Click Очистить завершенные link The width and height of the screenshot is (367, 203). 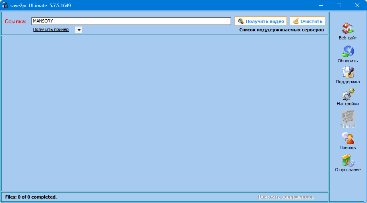coord(286,197)
